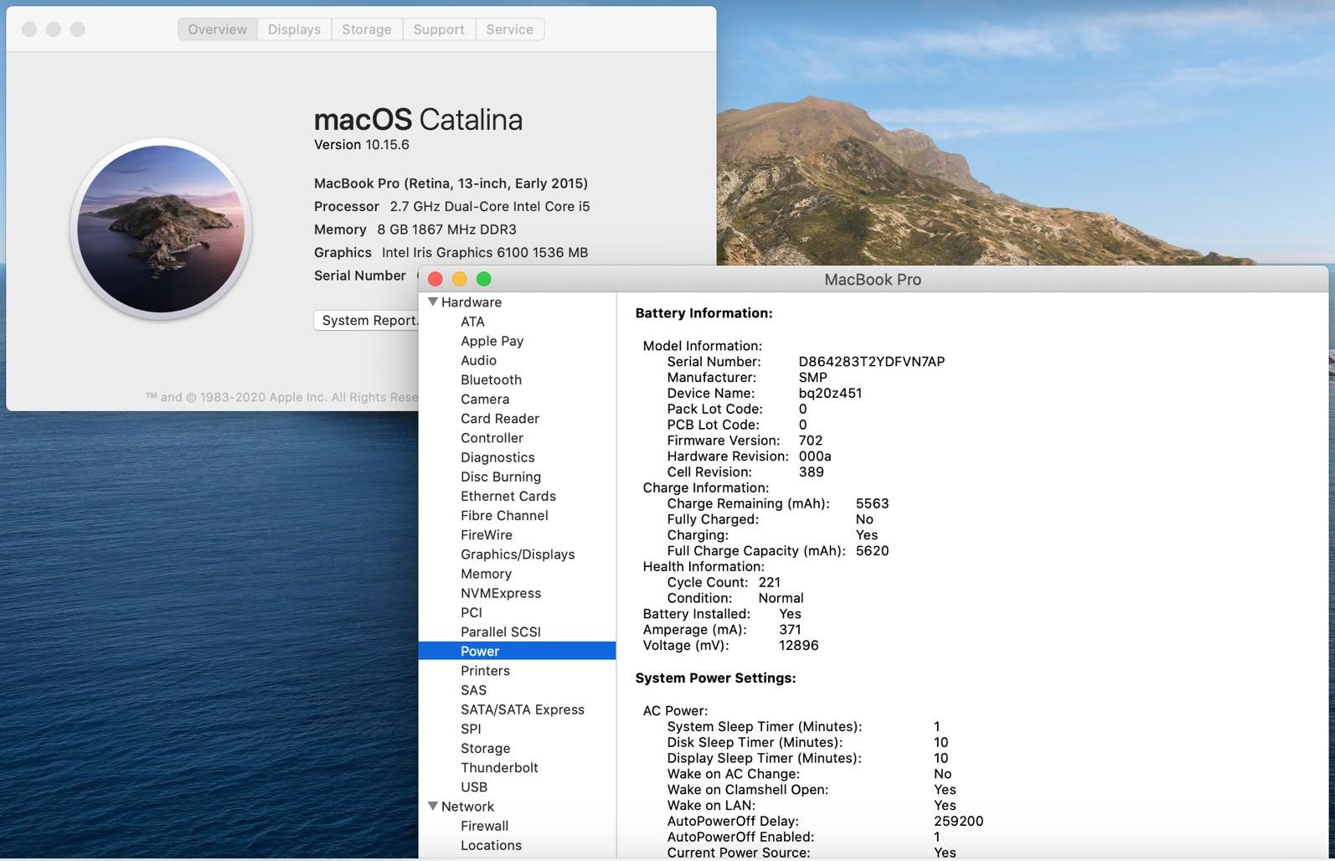Select Storage in the System Report sidebar
1335x861 pixels.
click(x=485, y=748)
